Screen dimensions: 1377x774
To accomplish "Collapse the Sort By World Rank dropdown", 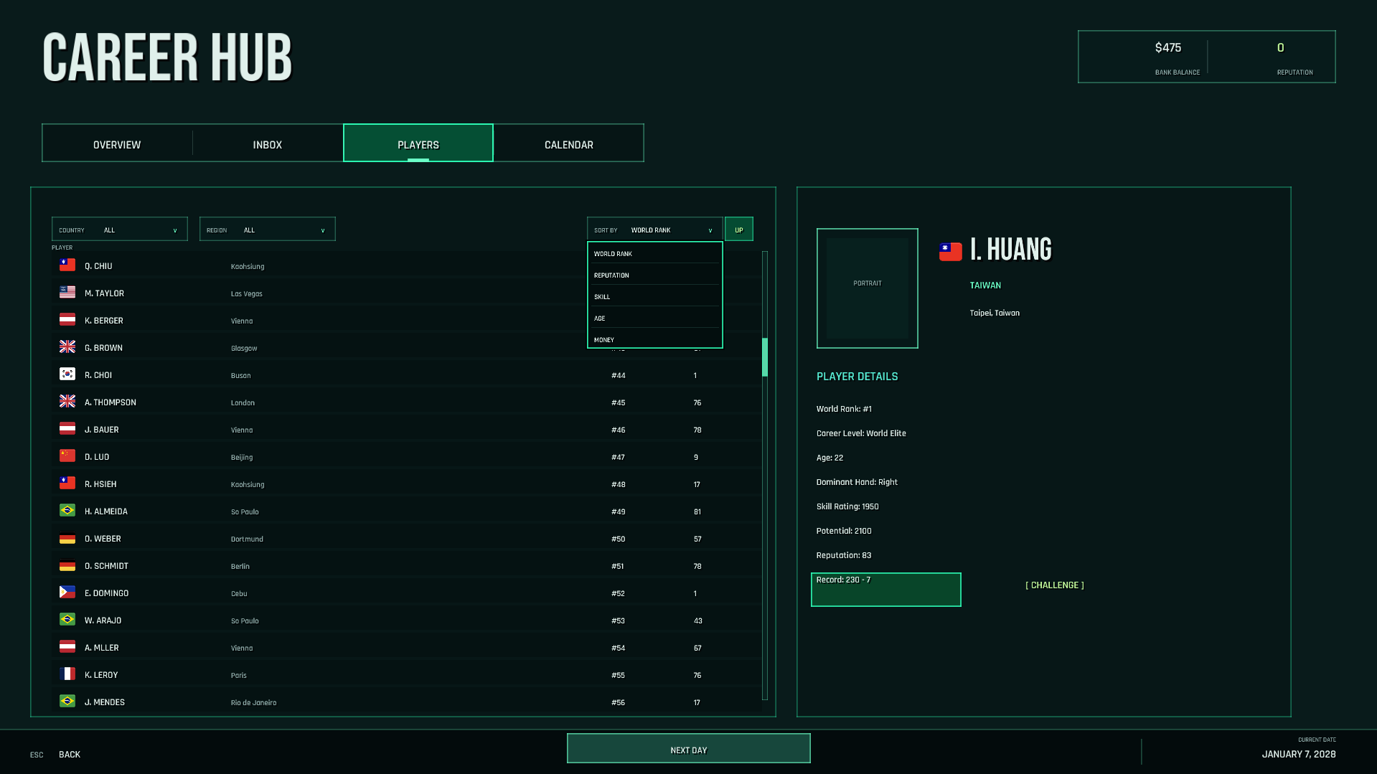I will [x=655, y=230].
